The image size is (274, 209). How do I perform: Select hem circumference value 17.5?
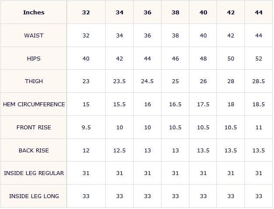[203, 104]
